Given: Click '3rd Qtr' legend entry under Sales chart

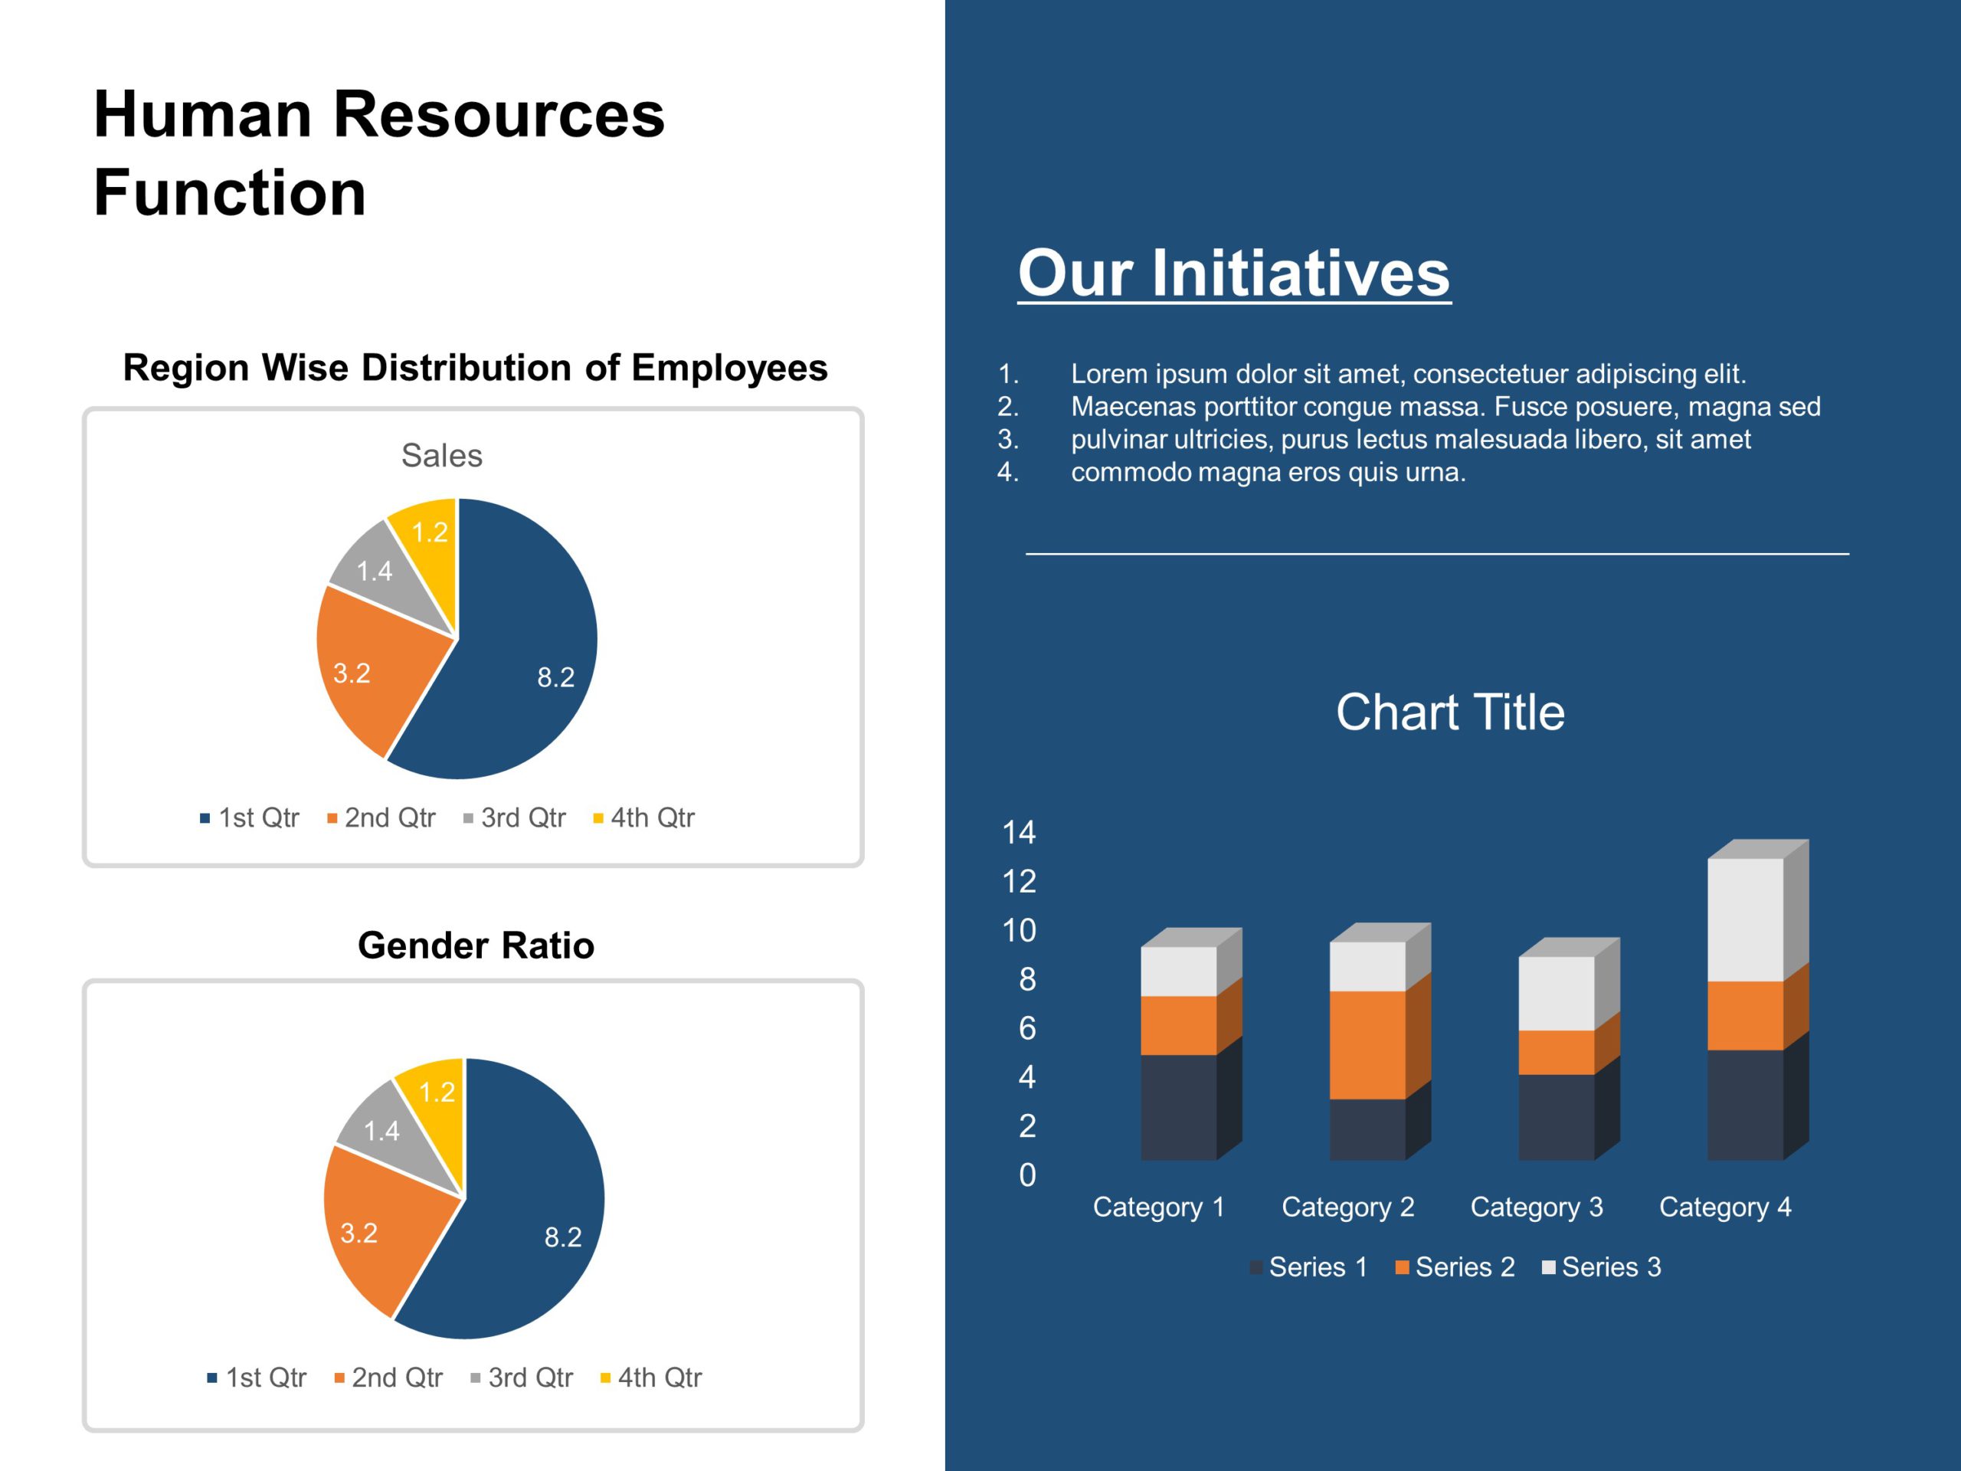Looking at the screenshot, I should [x=514, y=817].
